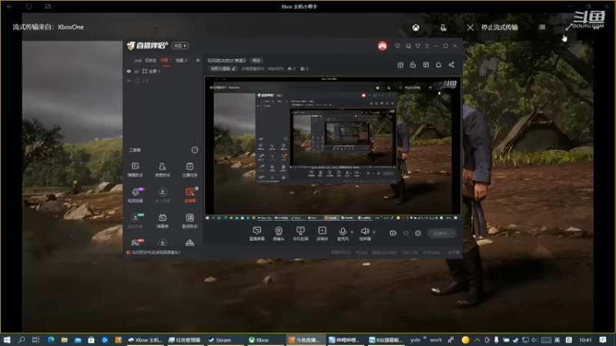Click 如何把手机变成电脑摄像头 tip link

tap(156, 252)
